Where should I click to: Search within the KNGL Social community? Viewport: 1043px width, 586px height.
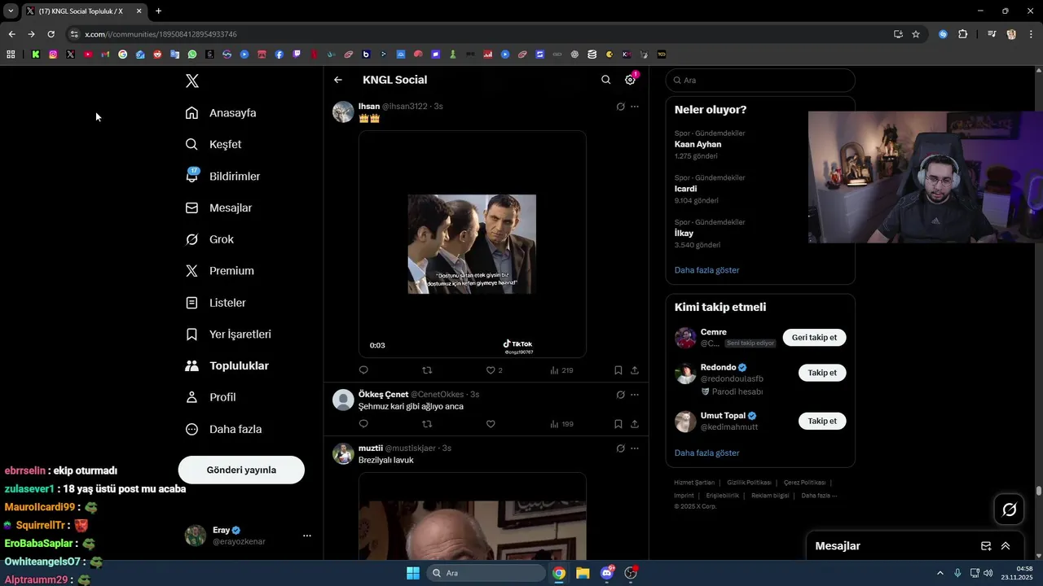(x=605, y=80)
